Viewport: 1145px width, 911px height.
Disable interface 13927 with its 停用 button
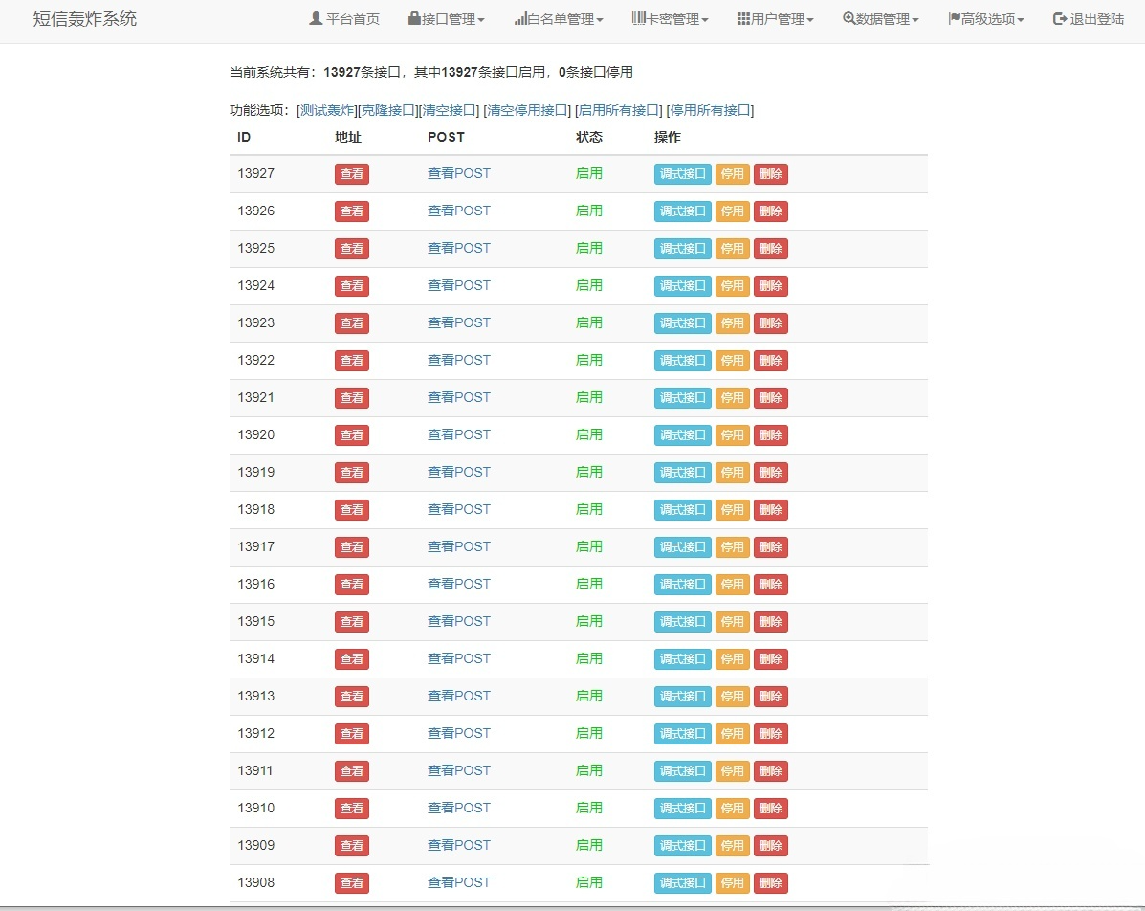click(x=732, y=173)
